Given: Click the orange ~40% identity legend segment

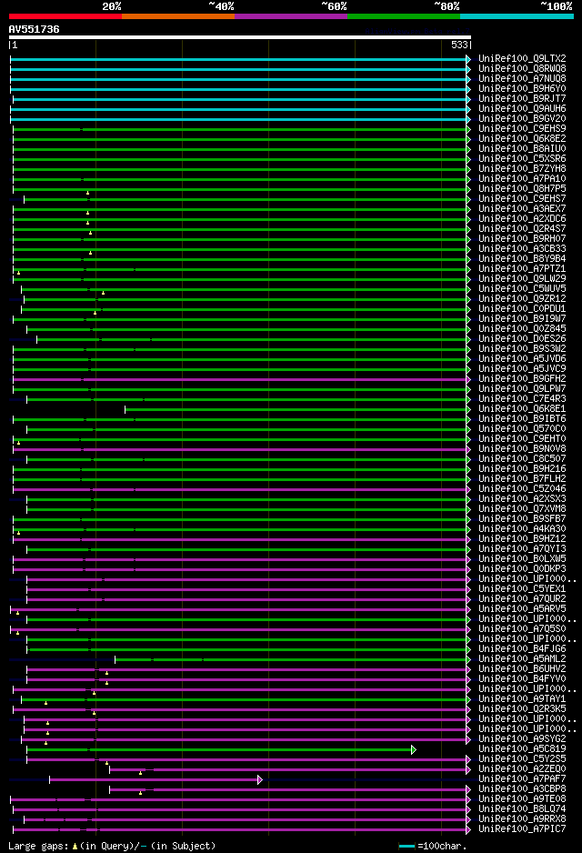Looking at the screenshot, I should 178,16.
